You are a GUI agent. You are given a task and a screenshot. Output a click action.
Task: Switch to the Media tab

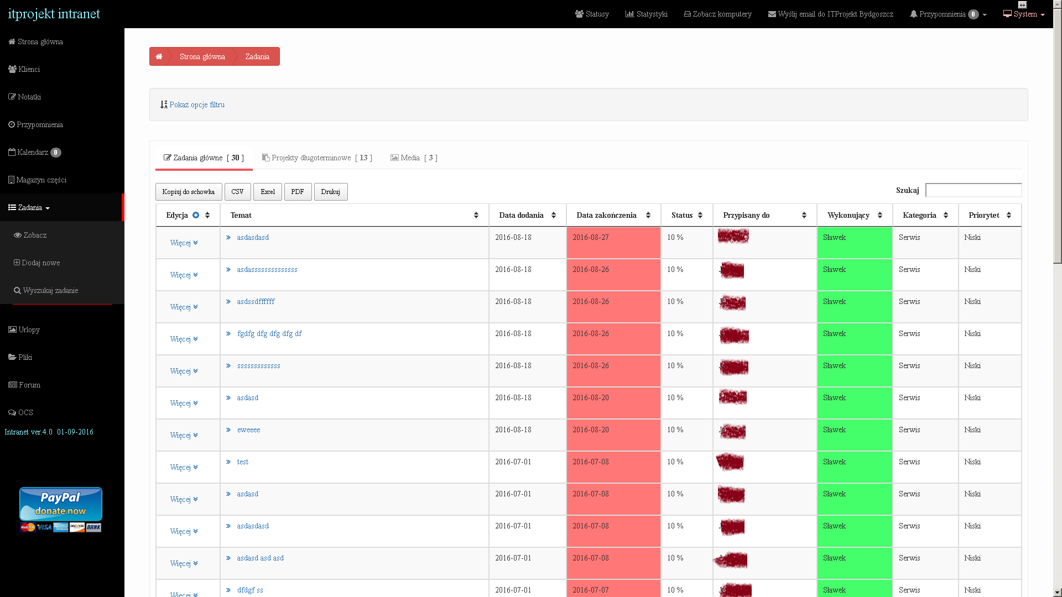pyautogui.click(x=414, y=158)
